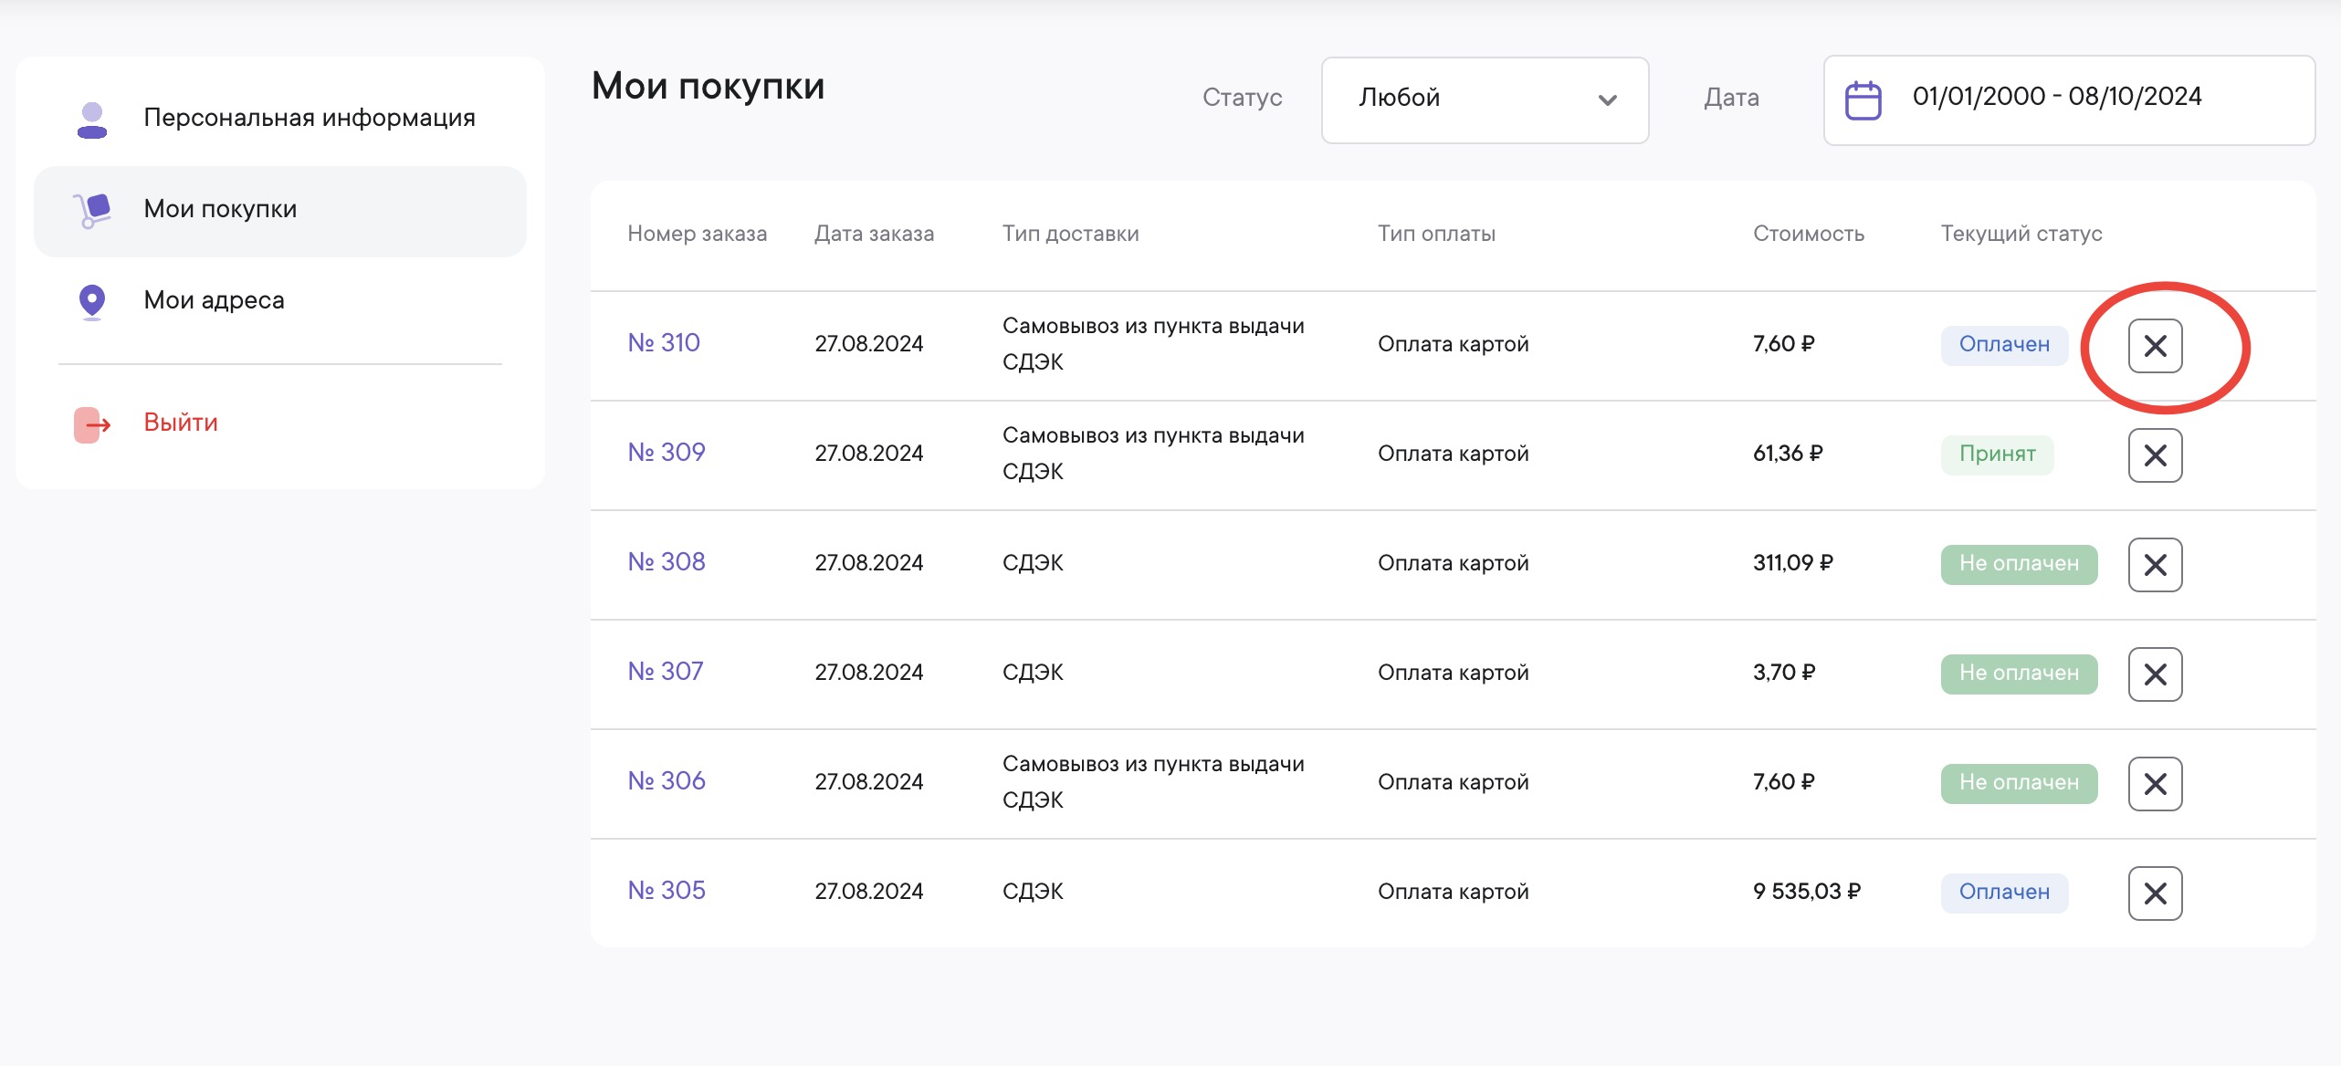Open order № 309 link

coord(667,453)
